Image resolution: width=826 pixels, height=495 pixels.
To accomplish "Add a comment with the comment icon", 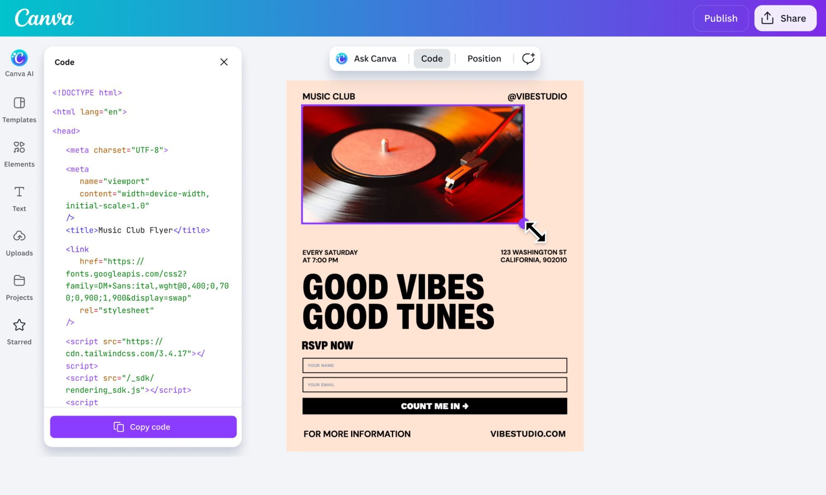I will pyautogui.click(x=529, y=58).
